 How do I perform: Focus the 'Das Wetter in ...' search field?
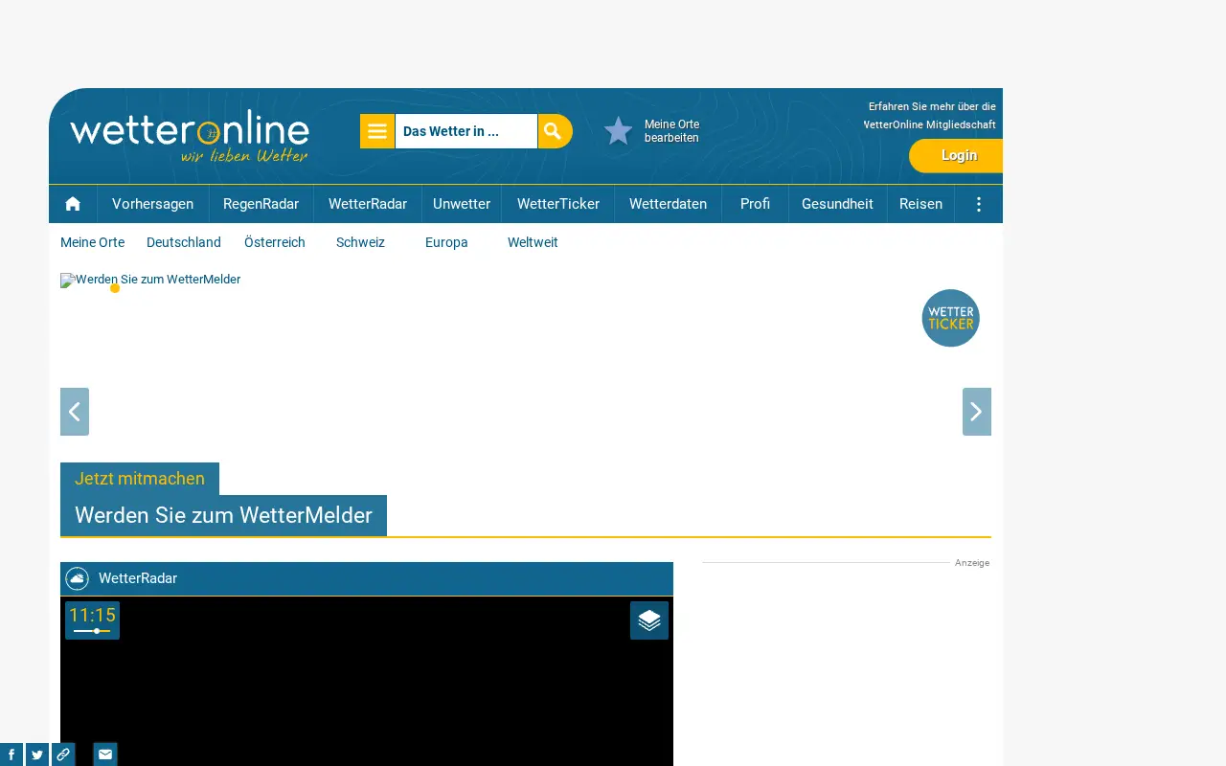coord(465,131)
